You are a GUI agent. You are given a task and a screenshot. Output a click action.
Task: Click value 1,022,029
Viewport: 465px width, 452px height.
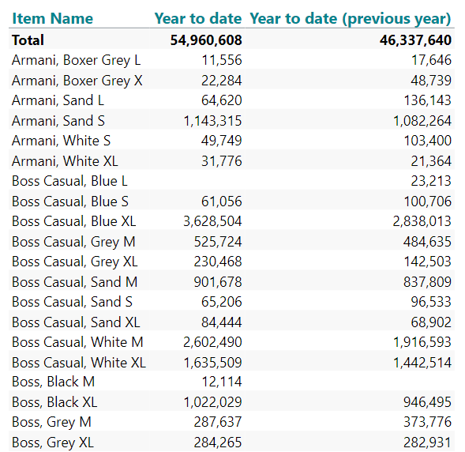tap(213, 402)
